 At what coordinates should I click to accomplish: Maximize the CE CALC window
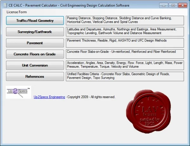[173, 5]
